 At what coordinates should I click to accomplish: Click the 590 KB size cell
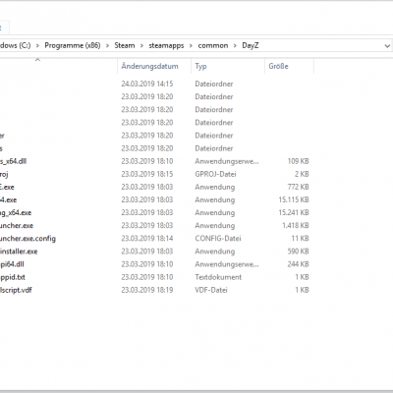tap(298, 252)
